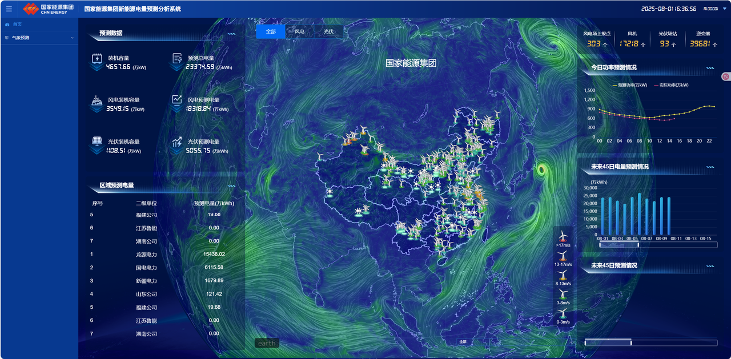Click the 逆变器 count 39681
The image size is (731, 359).
[700, 43]
